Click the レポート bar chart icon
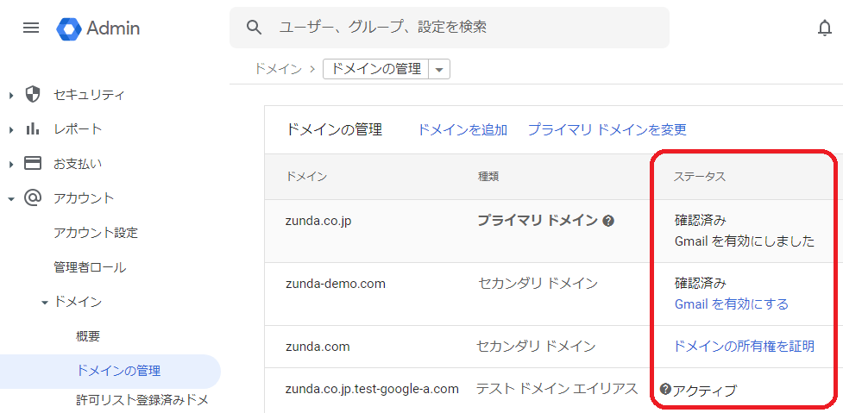 pos(33,128)
